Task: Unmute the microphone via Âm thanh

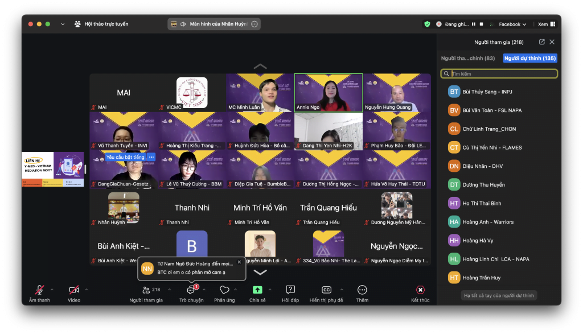Action: point(39,290)
